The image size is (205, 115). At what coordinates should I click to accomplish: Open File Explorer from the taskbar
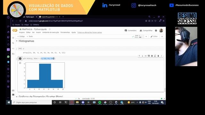pos(77,102)
